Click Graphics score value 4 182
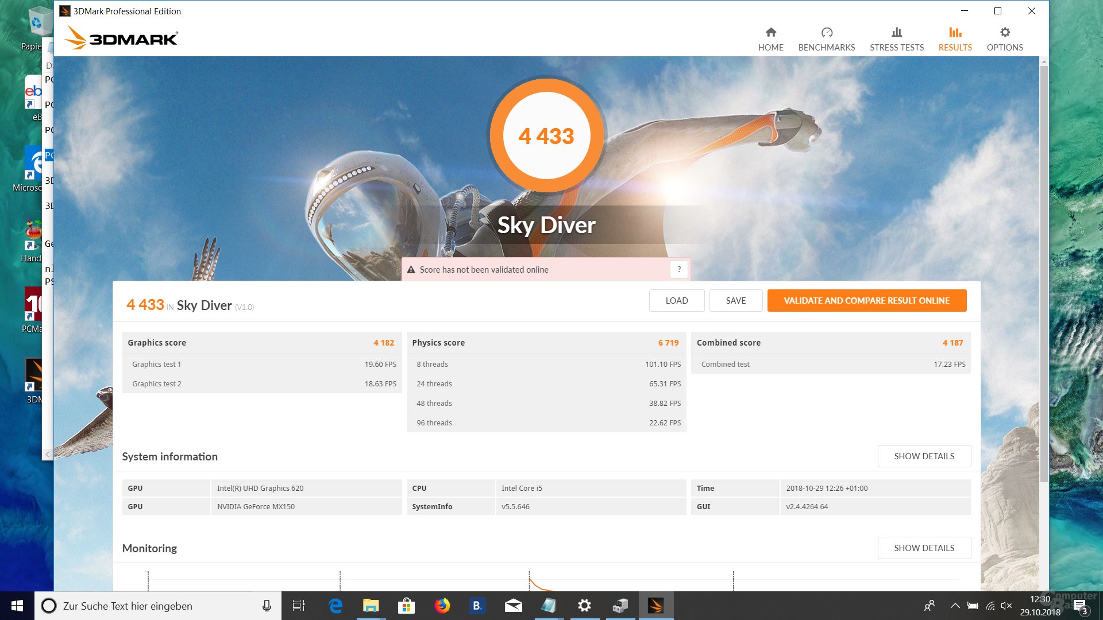 coord(384,343)
